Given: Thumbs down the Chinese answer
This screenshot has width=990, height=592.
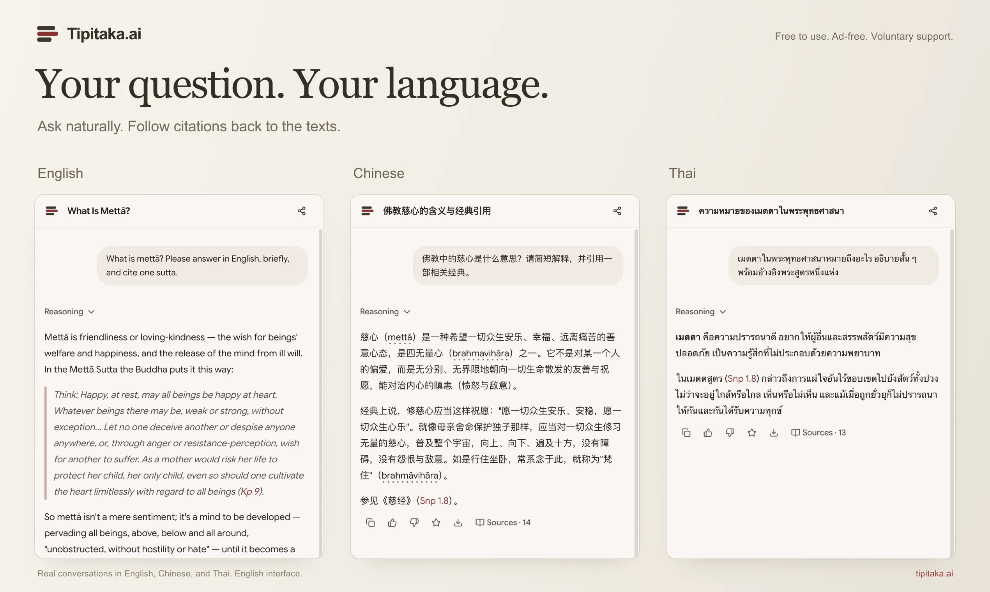Looking at the screenshot, I should click(x=414, y=523).
